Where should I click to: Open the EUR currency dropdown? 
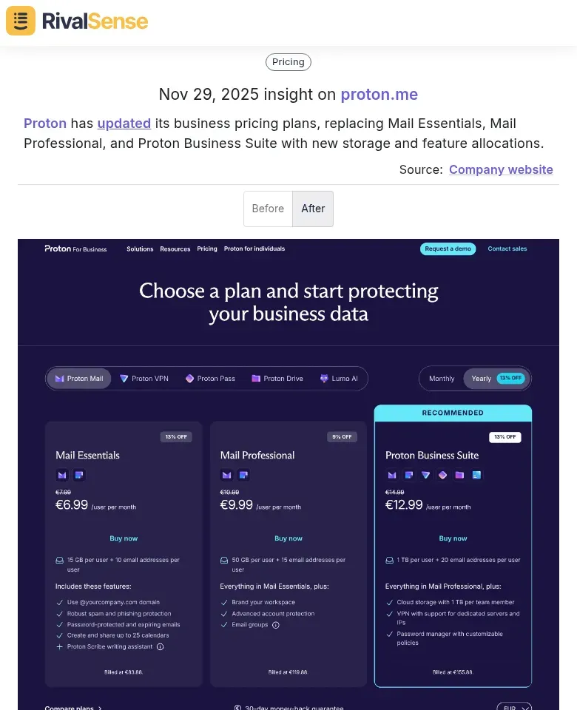(x=514, y=707)
